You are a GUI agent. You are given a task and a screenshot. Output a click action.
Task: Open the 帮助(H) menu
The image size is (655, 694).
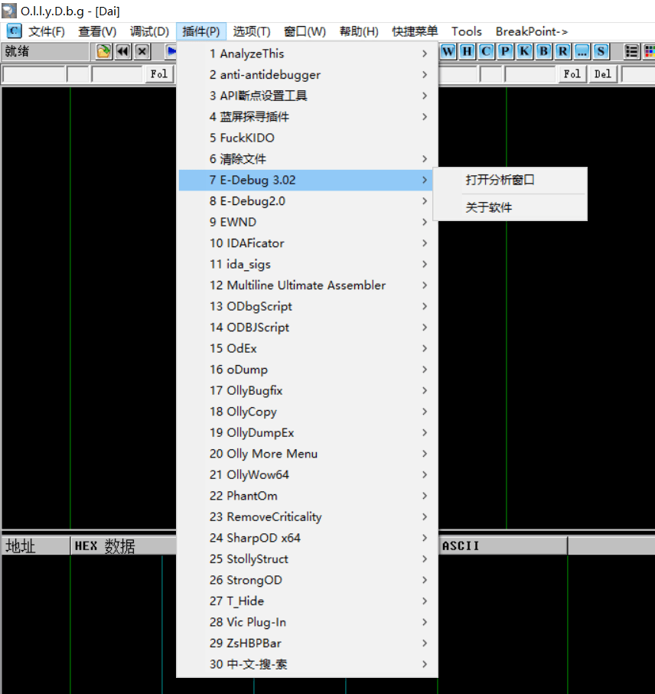pos(359,31)
